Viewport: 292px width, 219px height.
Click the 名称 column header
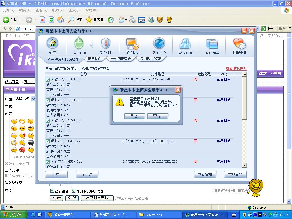point(83,74)
